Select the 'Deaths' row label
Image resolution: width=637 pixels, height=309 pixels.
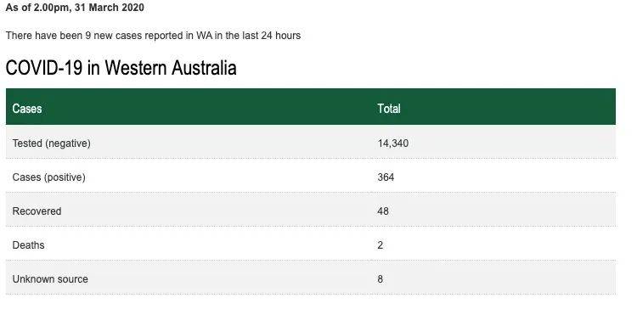point(28,245)
